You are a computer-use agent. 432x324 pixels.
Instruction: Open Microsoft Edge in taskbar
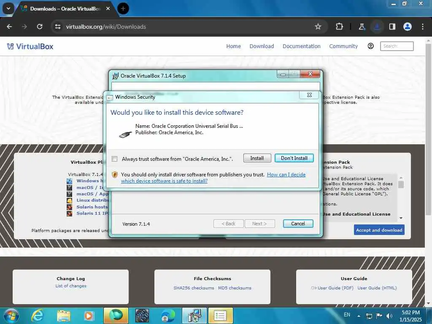click(168, 316)
